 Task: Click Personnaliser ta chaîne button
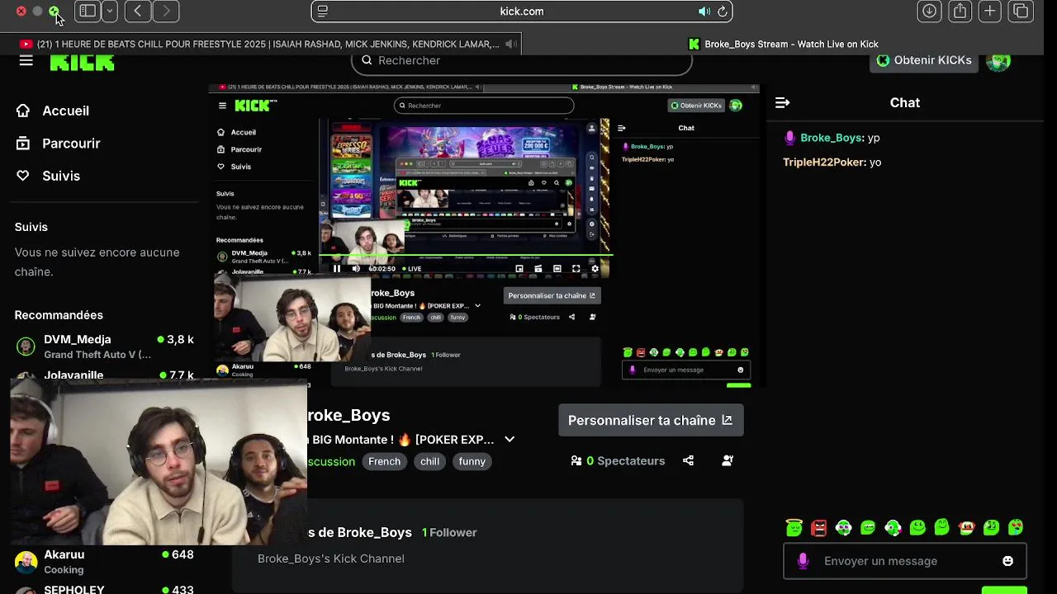tap(651, 420)
